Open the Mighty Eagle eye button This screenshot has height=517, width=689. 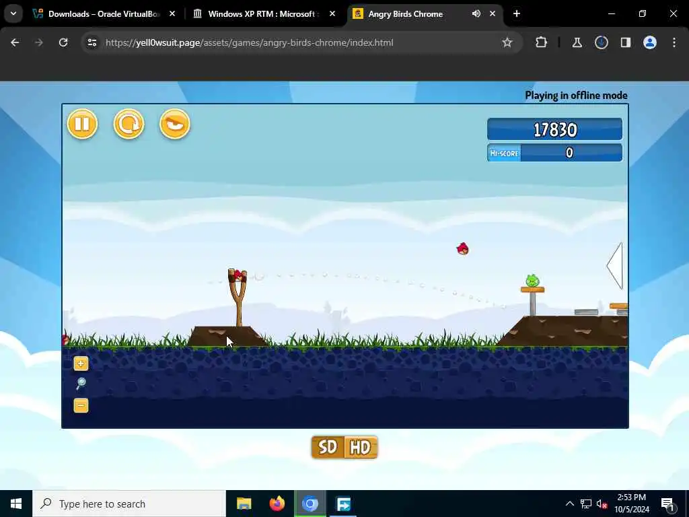[175, 124]
